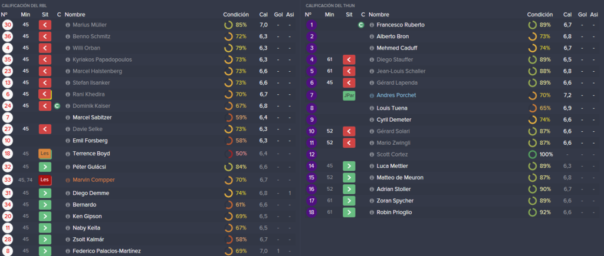Sort the RBL table by the Condición column
The width and height of the screenshot is (604, 256).
coord(236,15)
